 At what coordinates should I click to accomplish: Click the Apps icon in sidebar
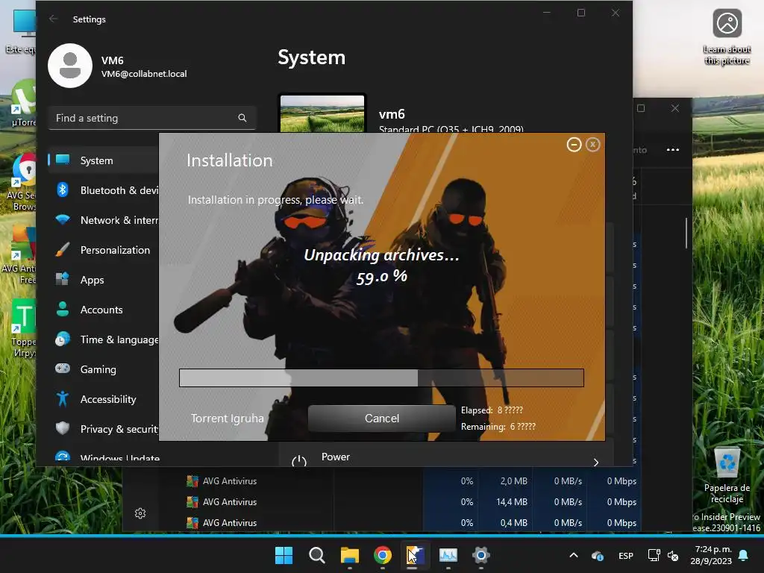tap(63, 279)
